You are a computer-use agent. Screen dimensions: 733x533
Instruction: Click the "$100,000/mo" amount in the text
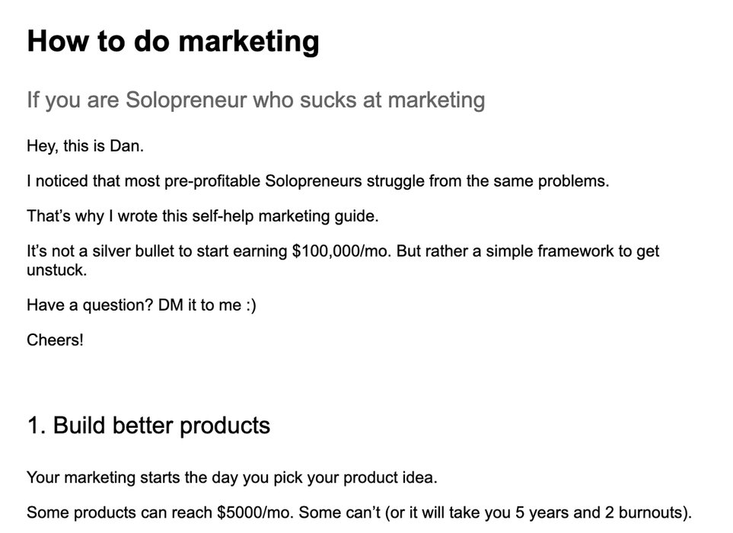340,251
